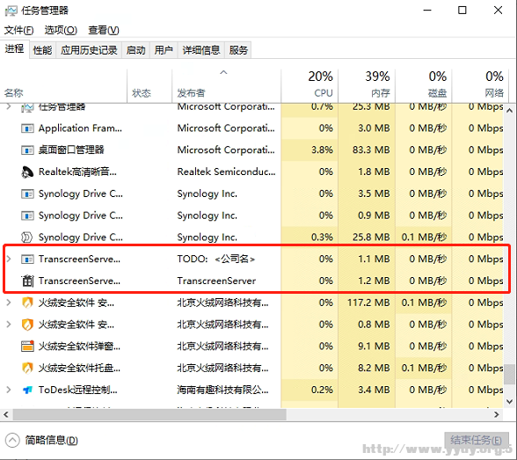Switch to the 性能 tab
The height and width of the screenshot is (460, 517).
pos(42,50)
